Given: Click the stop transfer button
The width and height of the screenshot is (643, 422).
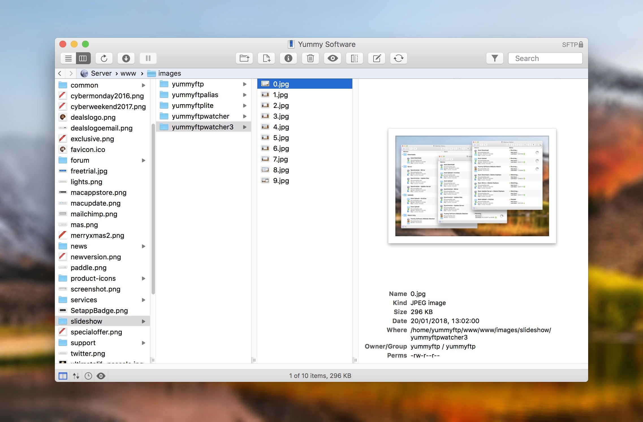Looking at the screenshot, I should pos(148,58).
